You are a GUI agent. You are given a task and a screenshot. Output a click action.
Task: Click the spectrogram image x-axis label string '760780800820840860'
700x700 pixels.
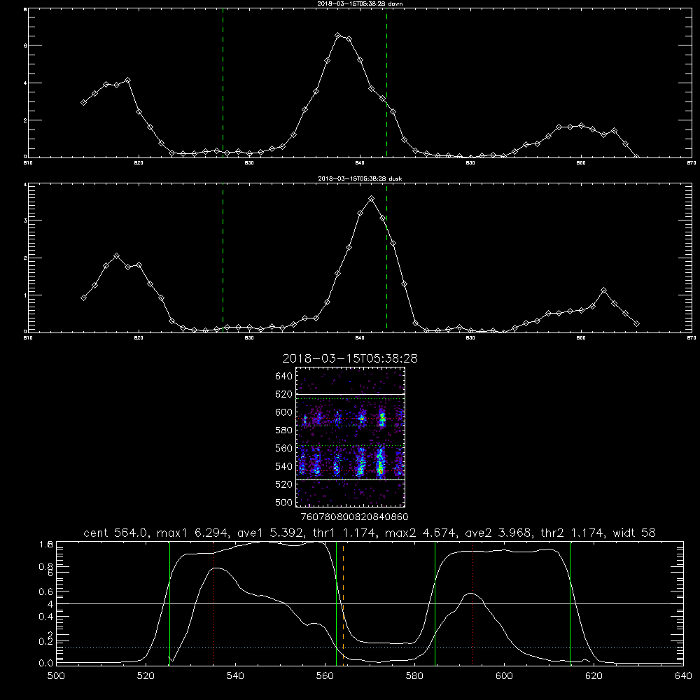point(354,517)
